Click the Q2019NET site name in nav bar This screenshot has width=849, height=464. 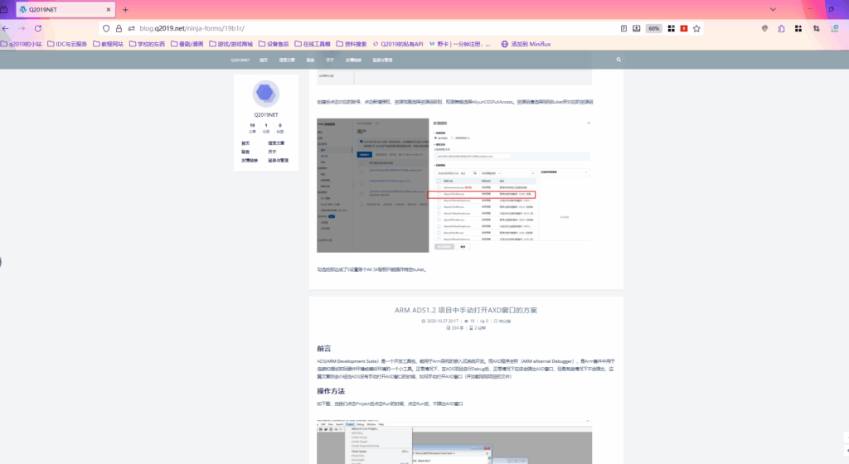click(240, 60)
